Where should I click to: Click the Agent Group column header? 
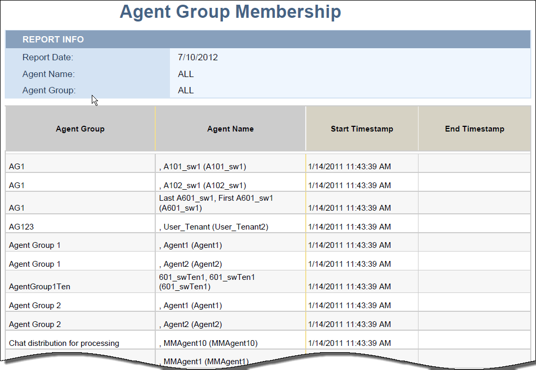tap(80, 129)
